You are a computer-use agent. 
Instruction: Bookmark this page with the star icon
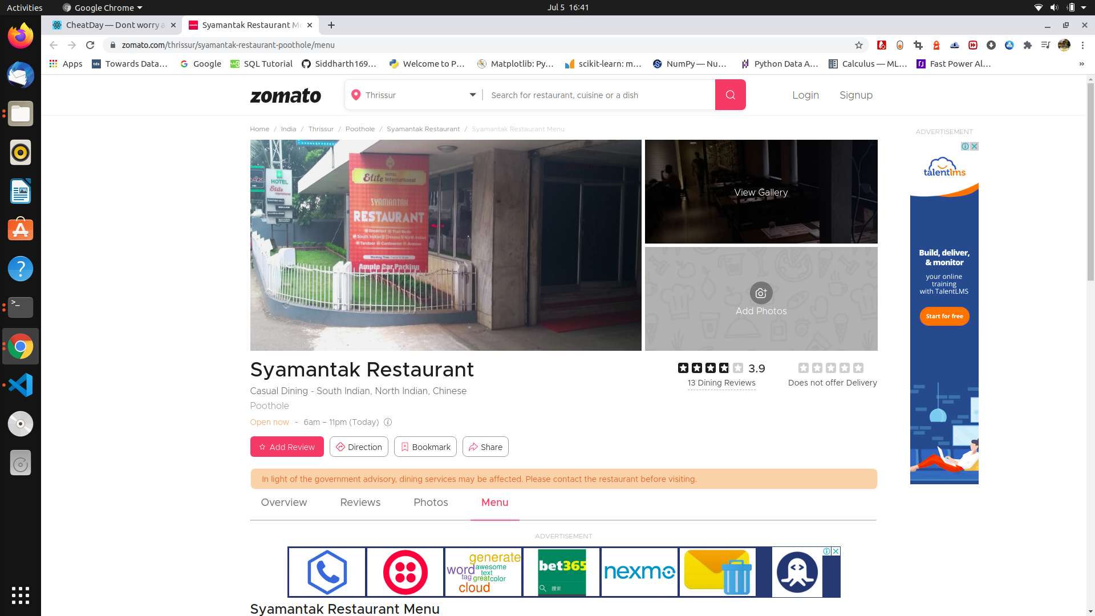859,45
